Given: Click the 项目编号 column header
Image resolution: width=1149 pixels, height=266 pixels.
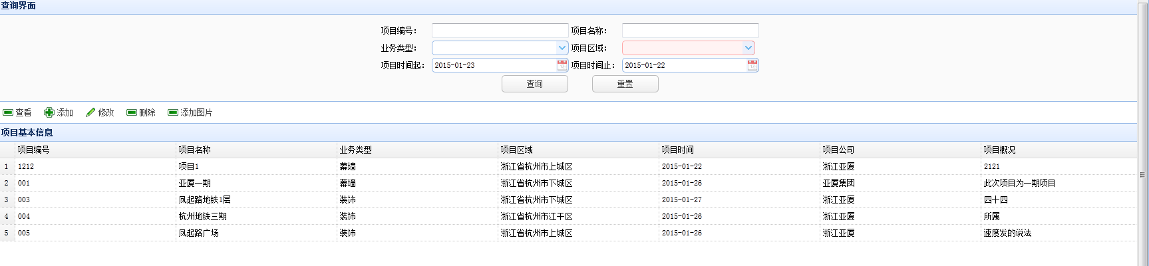Looking at the screenshot, I should tap(95, 150).
